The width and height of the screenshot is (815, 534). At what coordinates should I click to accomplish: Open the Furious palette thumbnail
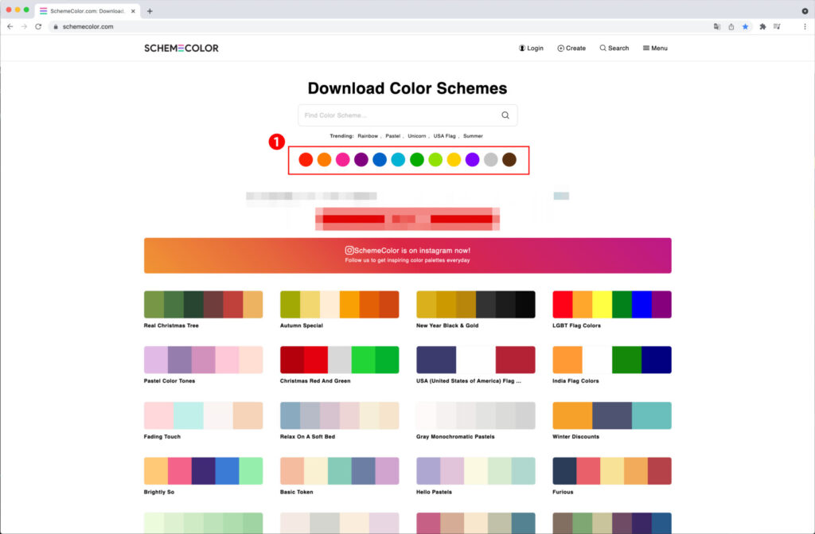coord(612,470)
